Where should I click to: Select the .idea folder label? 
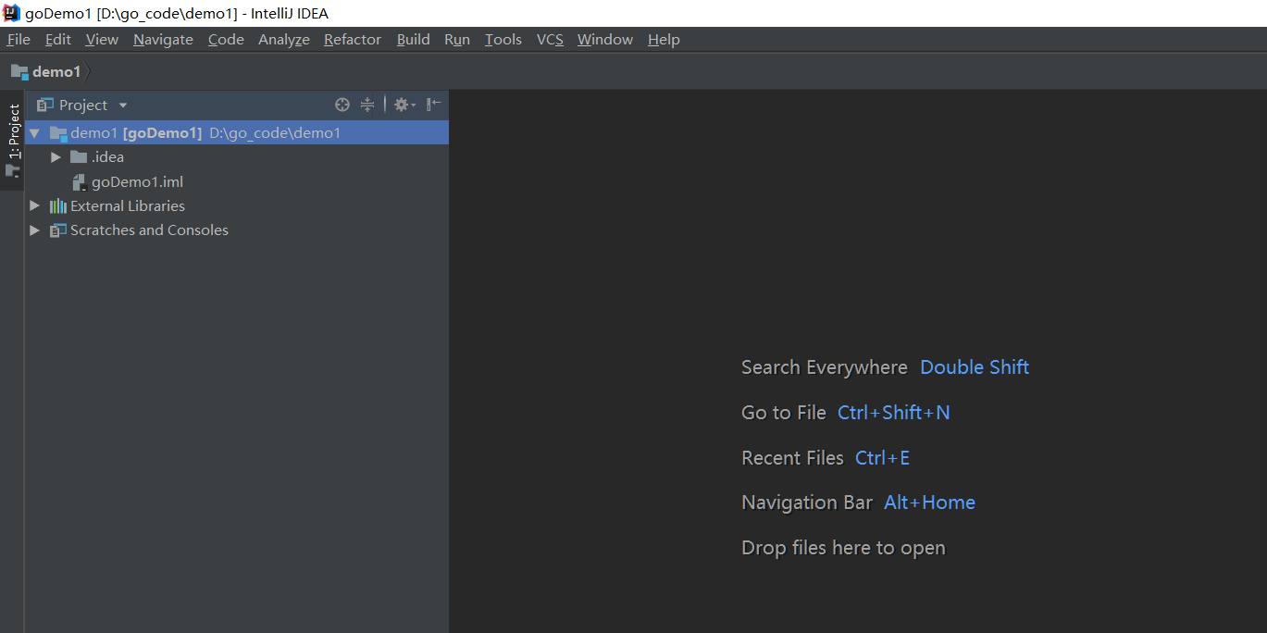point(107,157)
